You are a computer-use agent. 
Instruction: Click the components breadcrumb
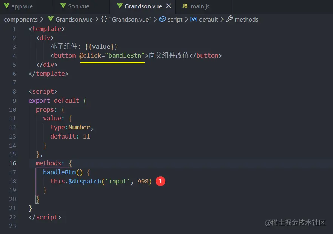(x=21, y=20)
